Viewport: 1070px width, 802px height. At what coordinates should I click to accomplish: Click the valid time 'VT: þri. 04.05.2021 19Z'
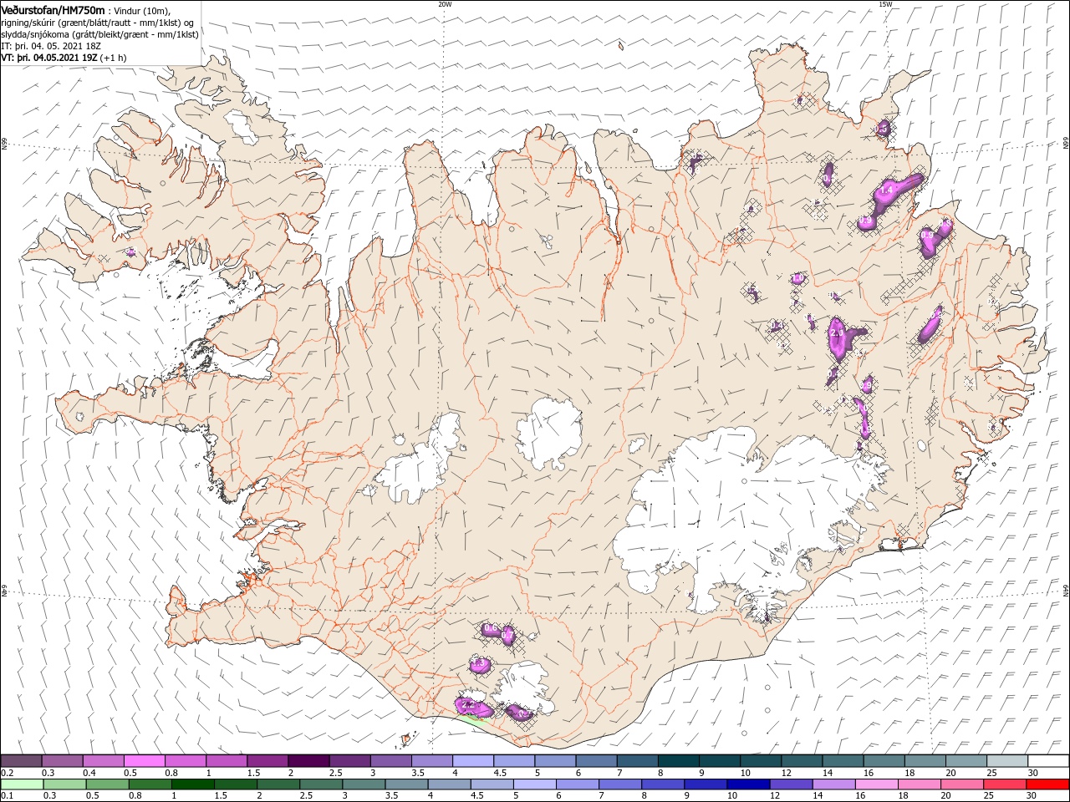[48, 58]
